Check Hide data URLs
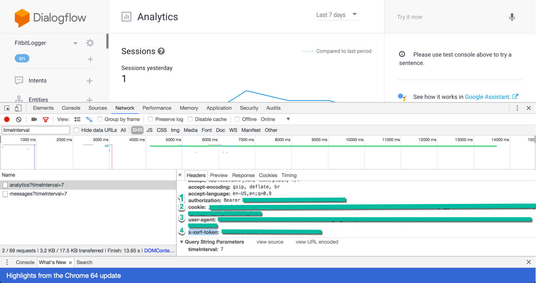The width and height of the screenshot is (536, 283). [x=76, y=130]
